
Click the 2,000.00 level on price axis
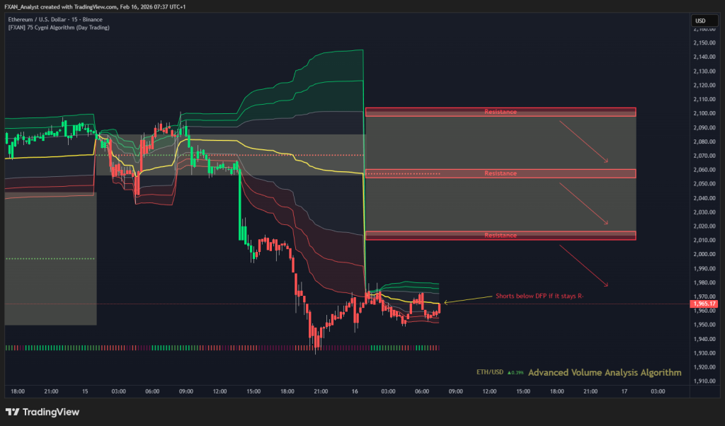704,254
